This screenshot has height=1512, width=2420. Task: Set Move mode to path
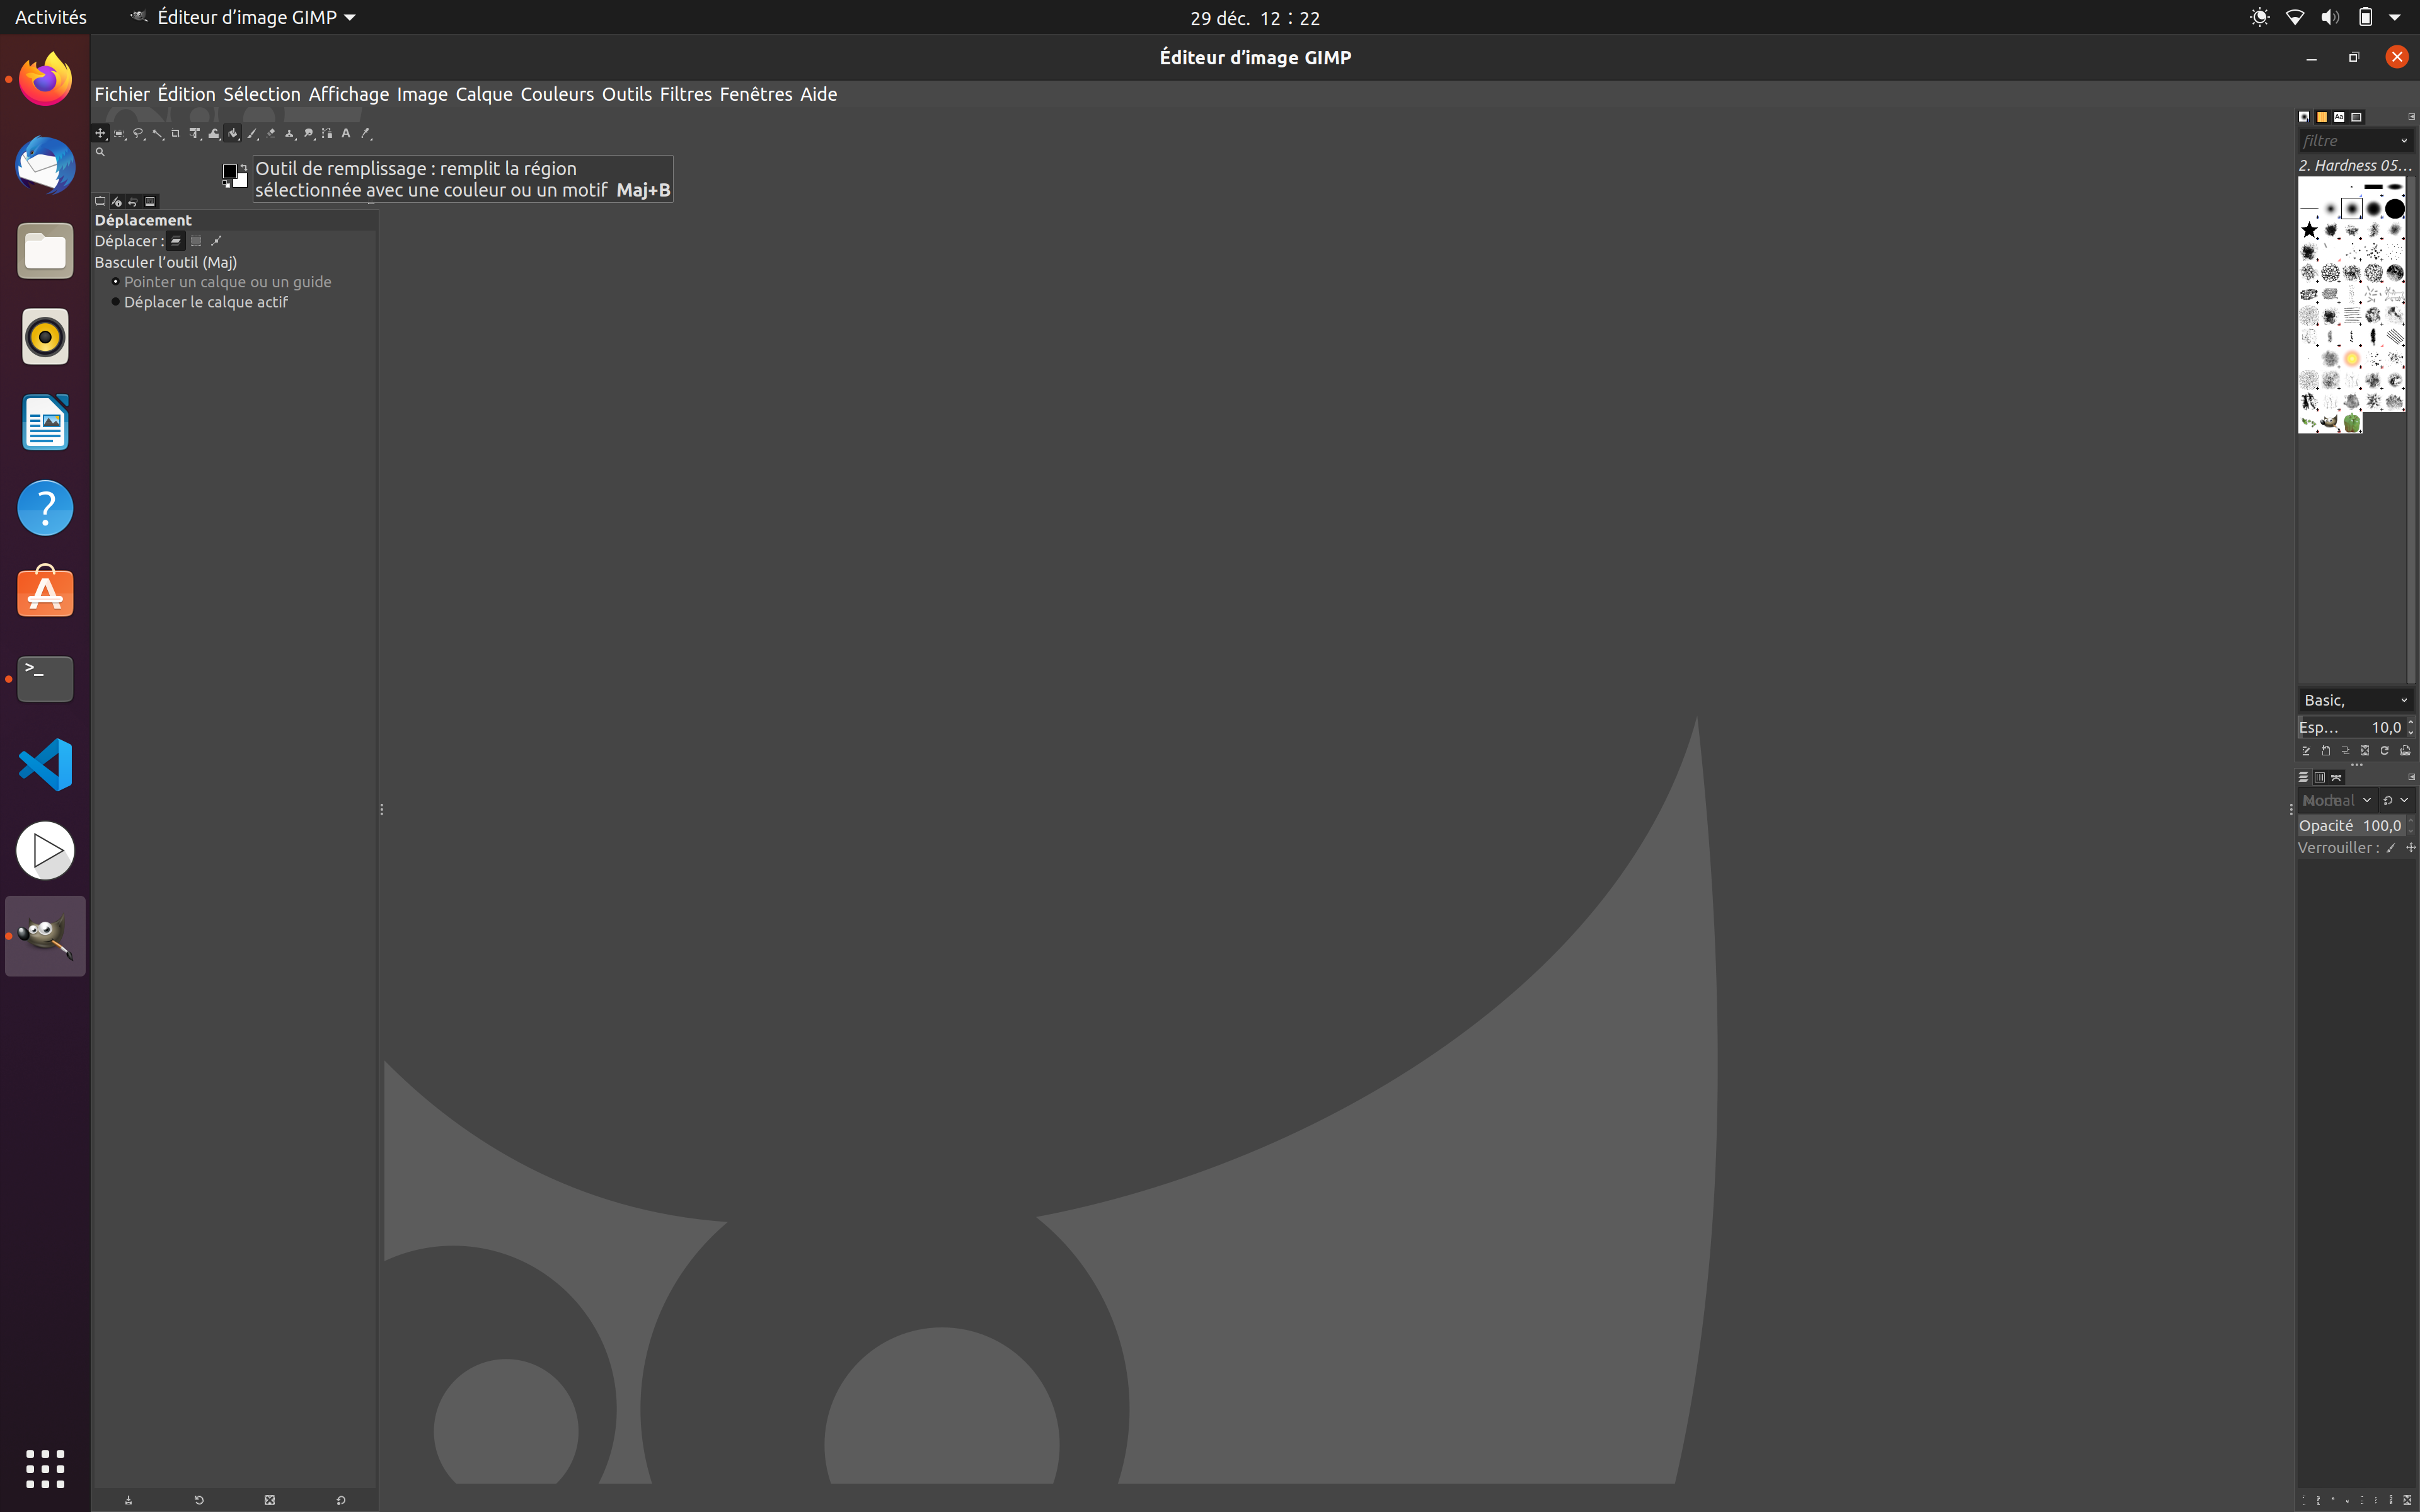(x=216, y=241)
